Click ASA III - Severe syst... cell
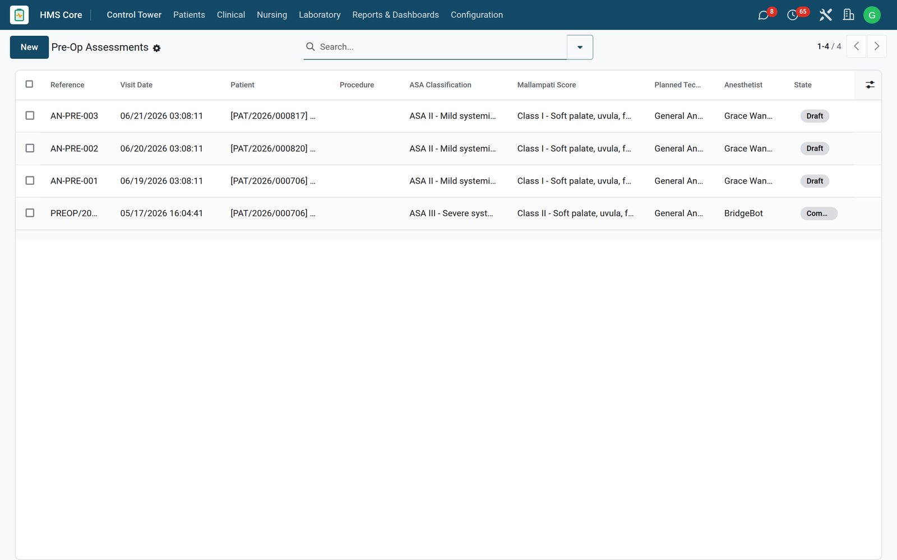 (451, 213)
